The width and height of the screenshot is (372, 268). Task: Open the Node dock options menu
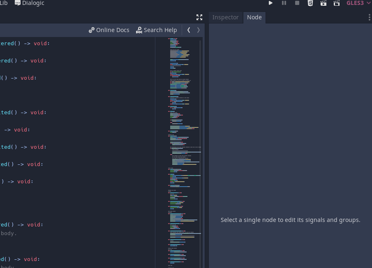tap(369, 17)
